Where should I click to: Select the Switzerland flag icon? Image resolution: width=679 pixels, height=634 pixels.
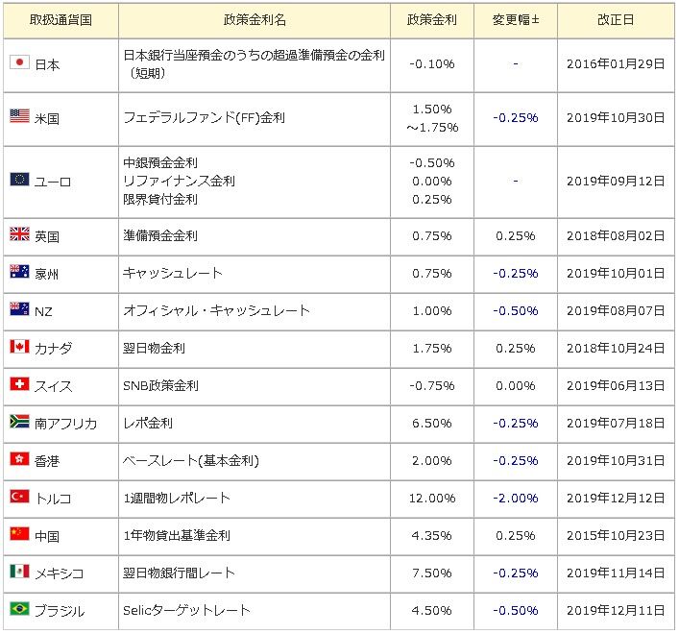19,383
